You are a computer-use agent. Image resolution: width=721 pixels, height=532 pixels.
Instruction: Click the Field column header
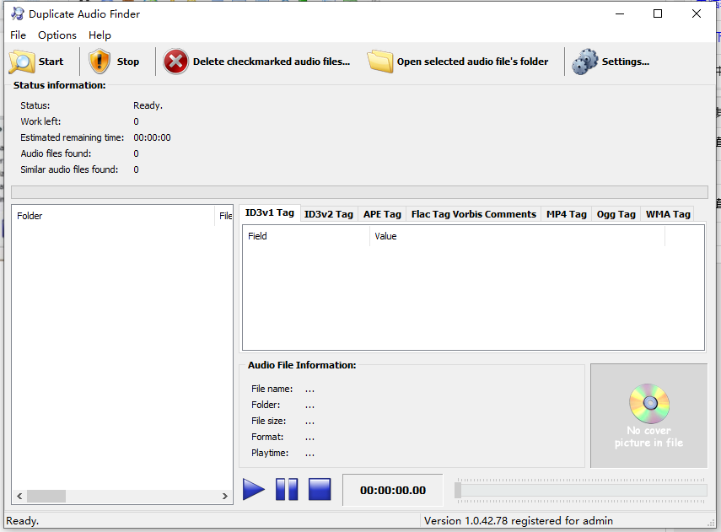point(306,236)
